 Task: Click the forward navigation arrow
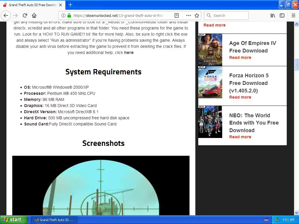tap(15, 15)
